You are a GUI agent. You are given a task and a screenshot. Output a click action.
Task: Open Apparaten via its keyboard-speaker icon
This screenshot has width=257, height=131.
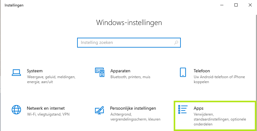coord(100,72)
